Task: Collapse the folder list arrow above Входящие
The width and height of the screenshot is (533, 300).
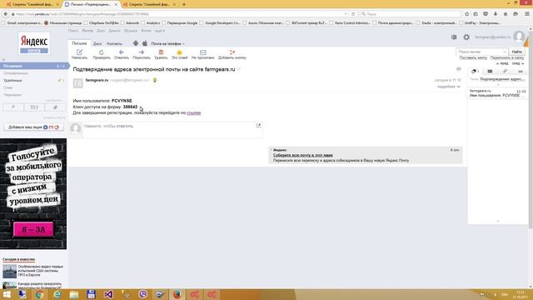Action: pyautogui.click(x=4, y=60)
